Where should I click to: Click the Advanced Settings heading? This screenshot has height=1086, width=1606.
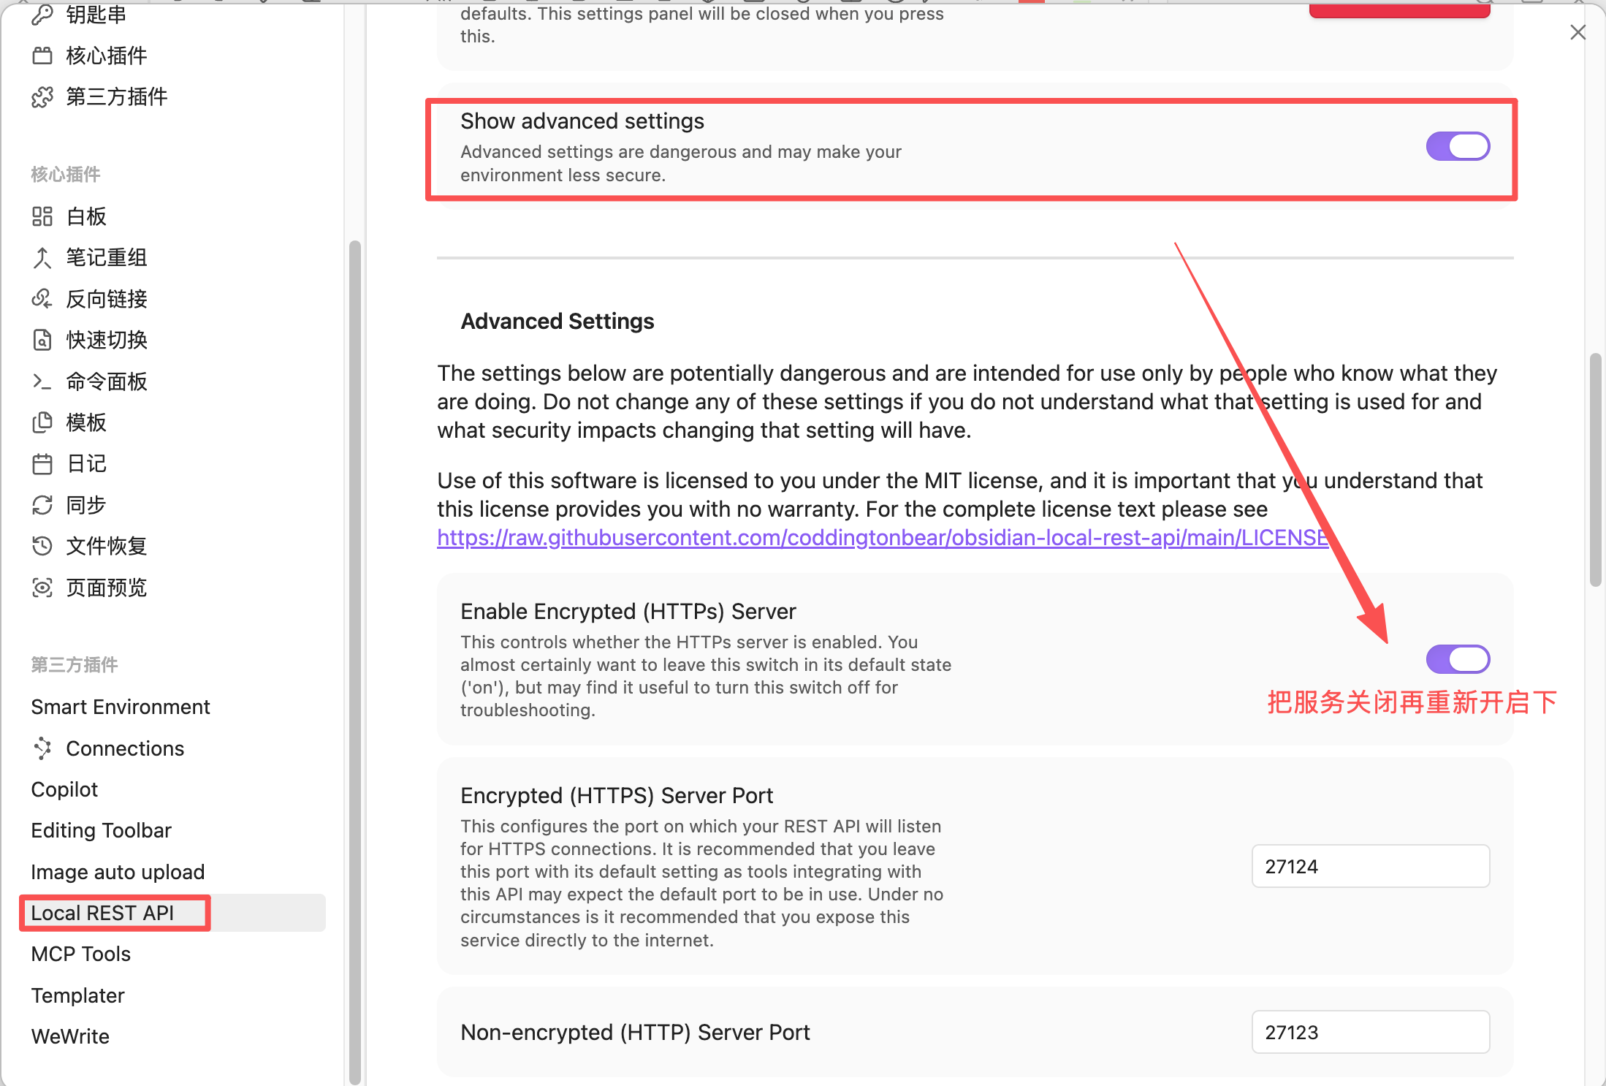[557, 322]
